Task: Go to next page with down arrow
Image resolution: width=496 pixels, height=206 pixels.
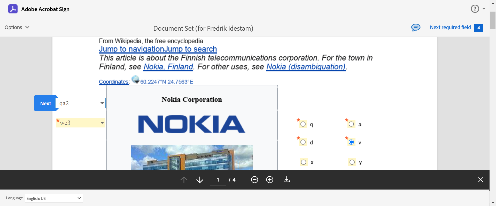Action: pos(200,180)
